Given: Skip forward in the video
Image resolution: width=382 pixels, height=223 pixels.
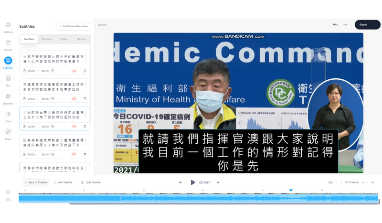Looking at the screenshot, I should (218, 182).
